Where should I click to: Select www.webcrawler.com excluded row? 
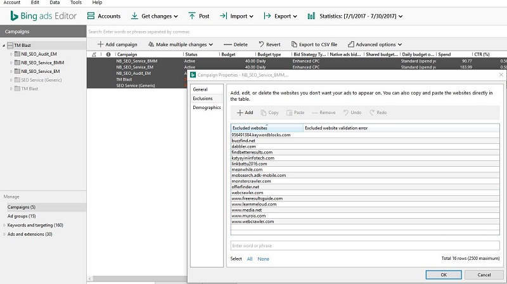(x=365, y=222)
